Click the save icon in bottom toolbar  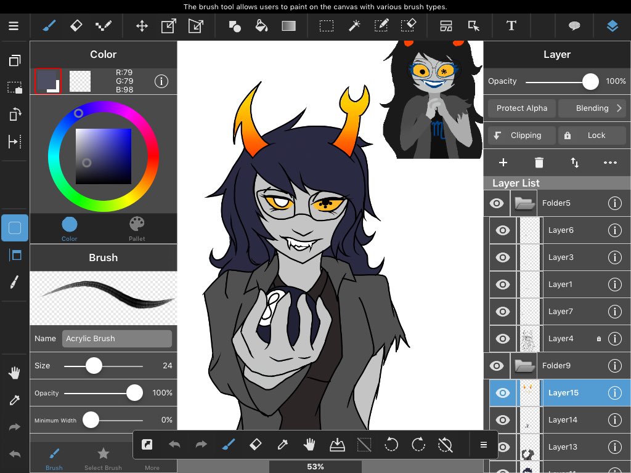coord(337,445)
